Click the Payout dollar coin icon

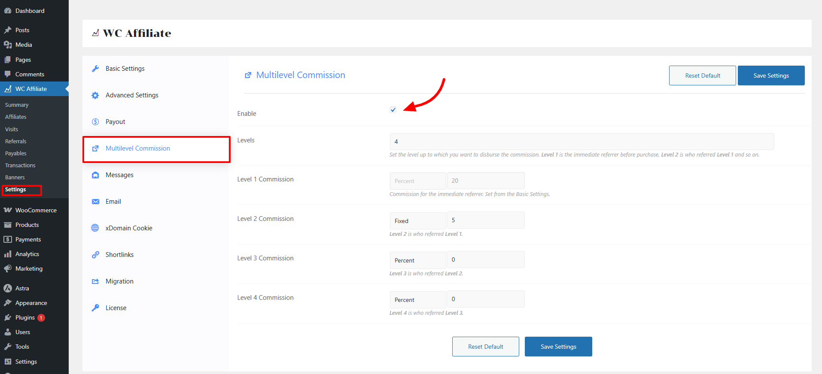[x=95, y=122]
